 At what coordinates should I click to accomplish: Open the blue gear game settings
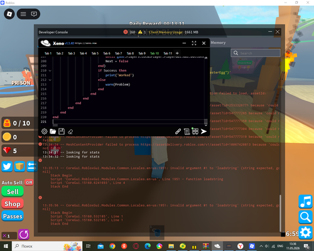click(305, 232)
